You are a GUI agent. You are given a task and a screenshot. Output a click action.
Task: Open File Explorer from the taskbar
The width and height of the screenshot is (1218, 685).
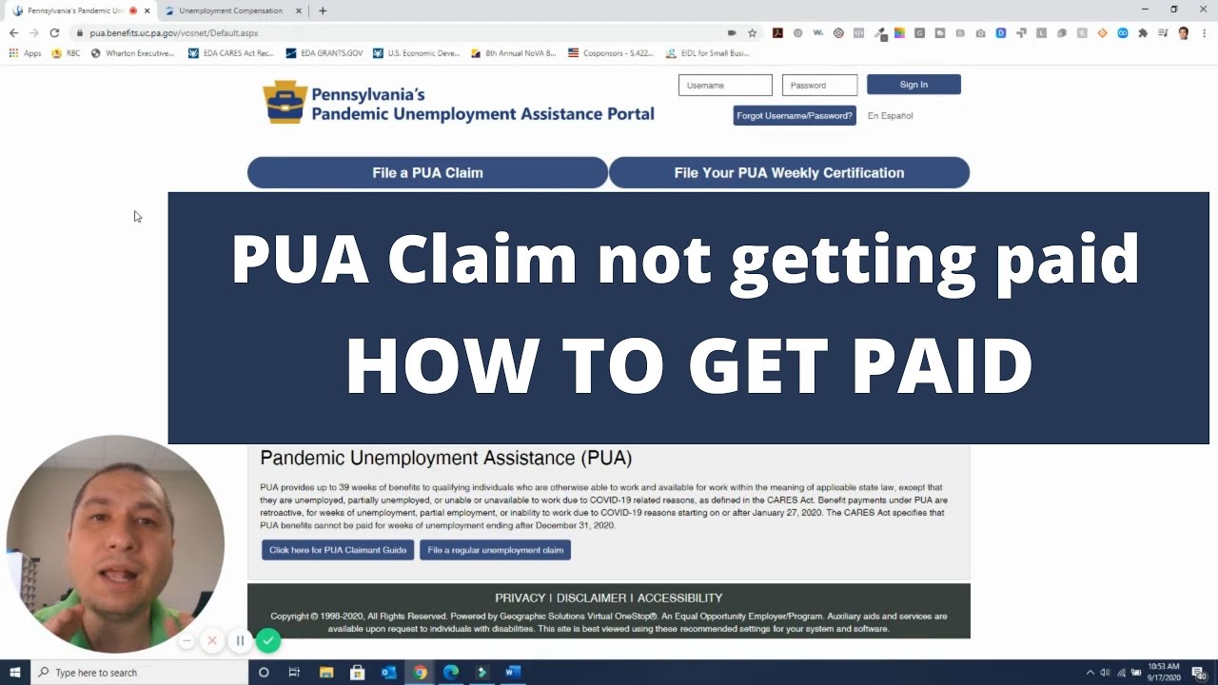[326, 673]
